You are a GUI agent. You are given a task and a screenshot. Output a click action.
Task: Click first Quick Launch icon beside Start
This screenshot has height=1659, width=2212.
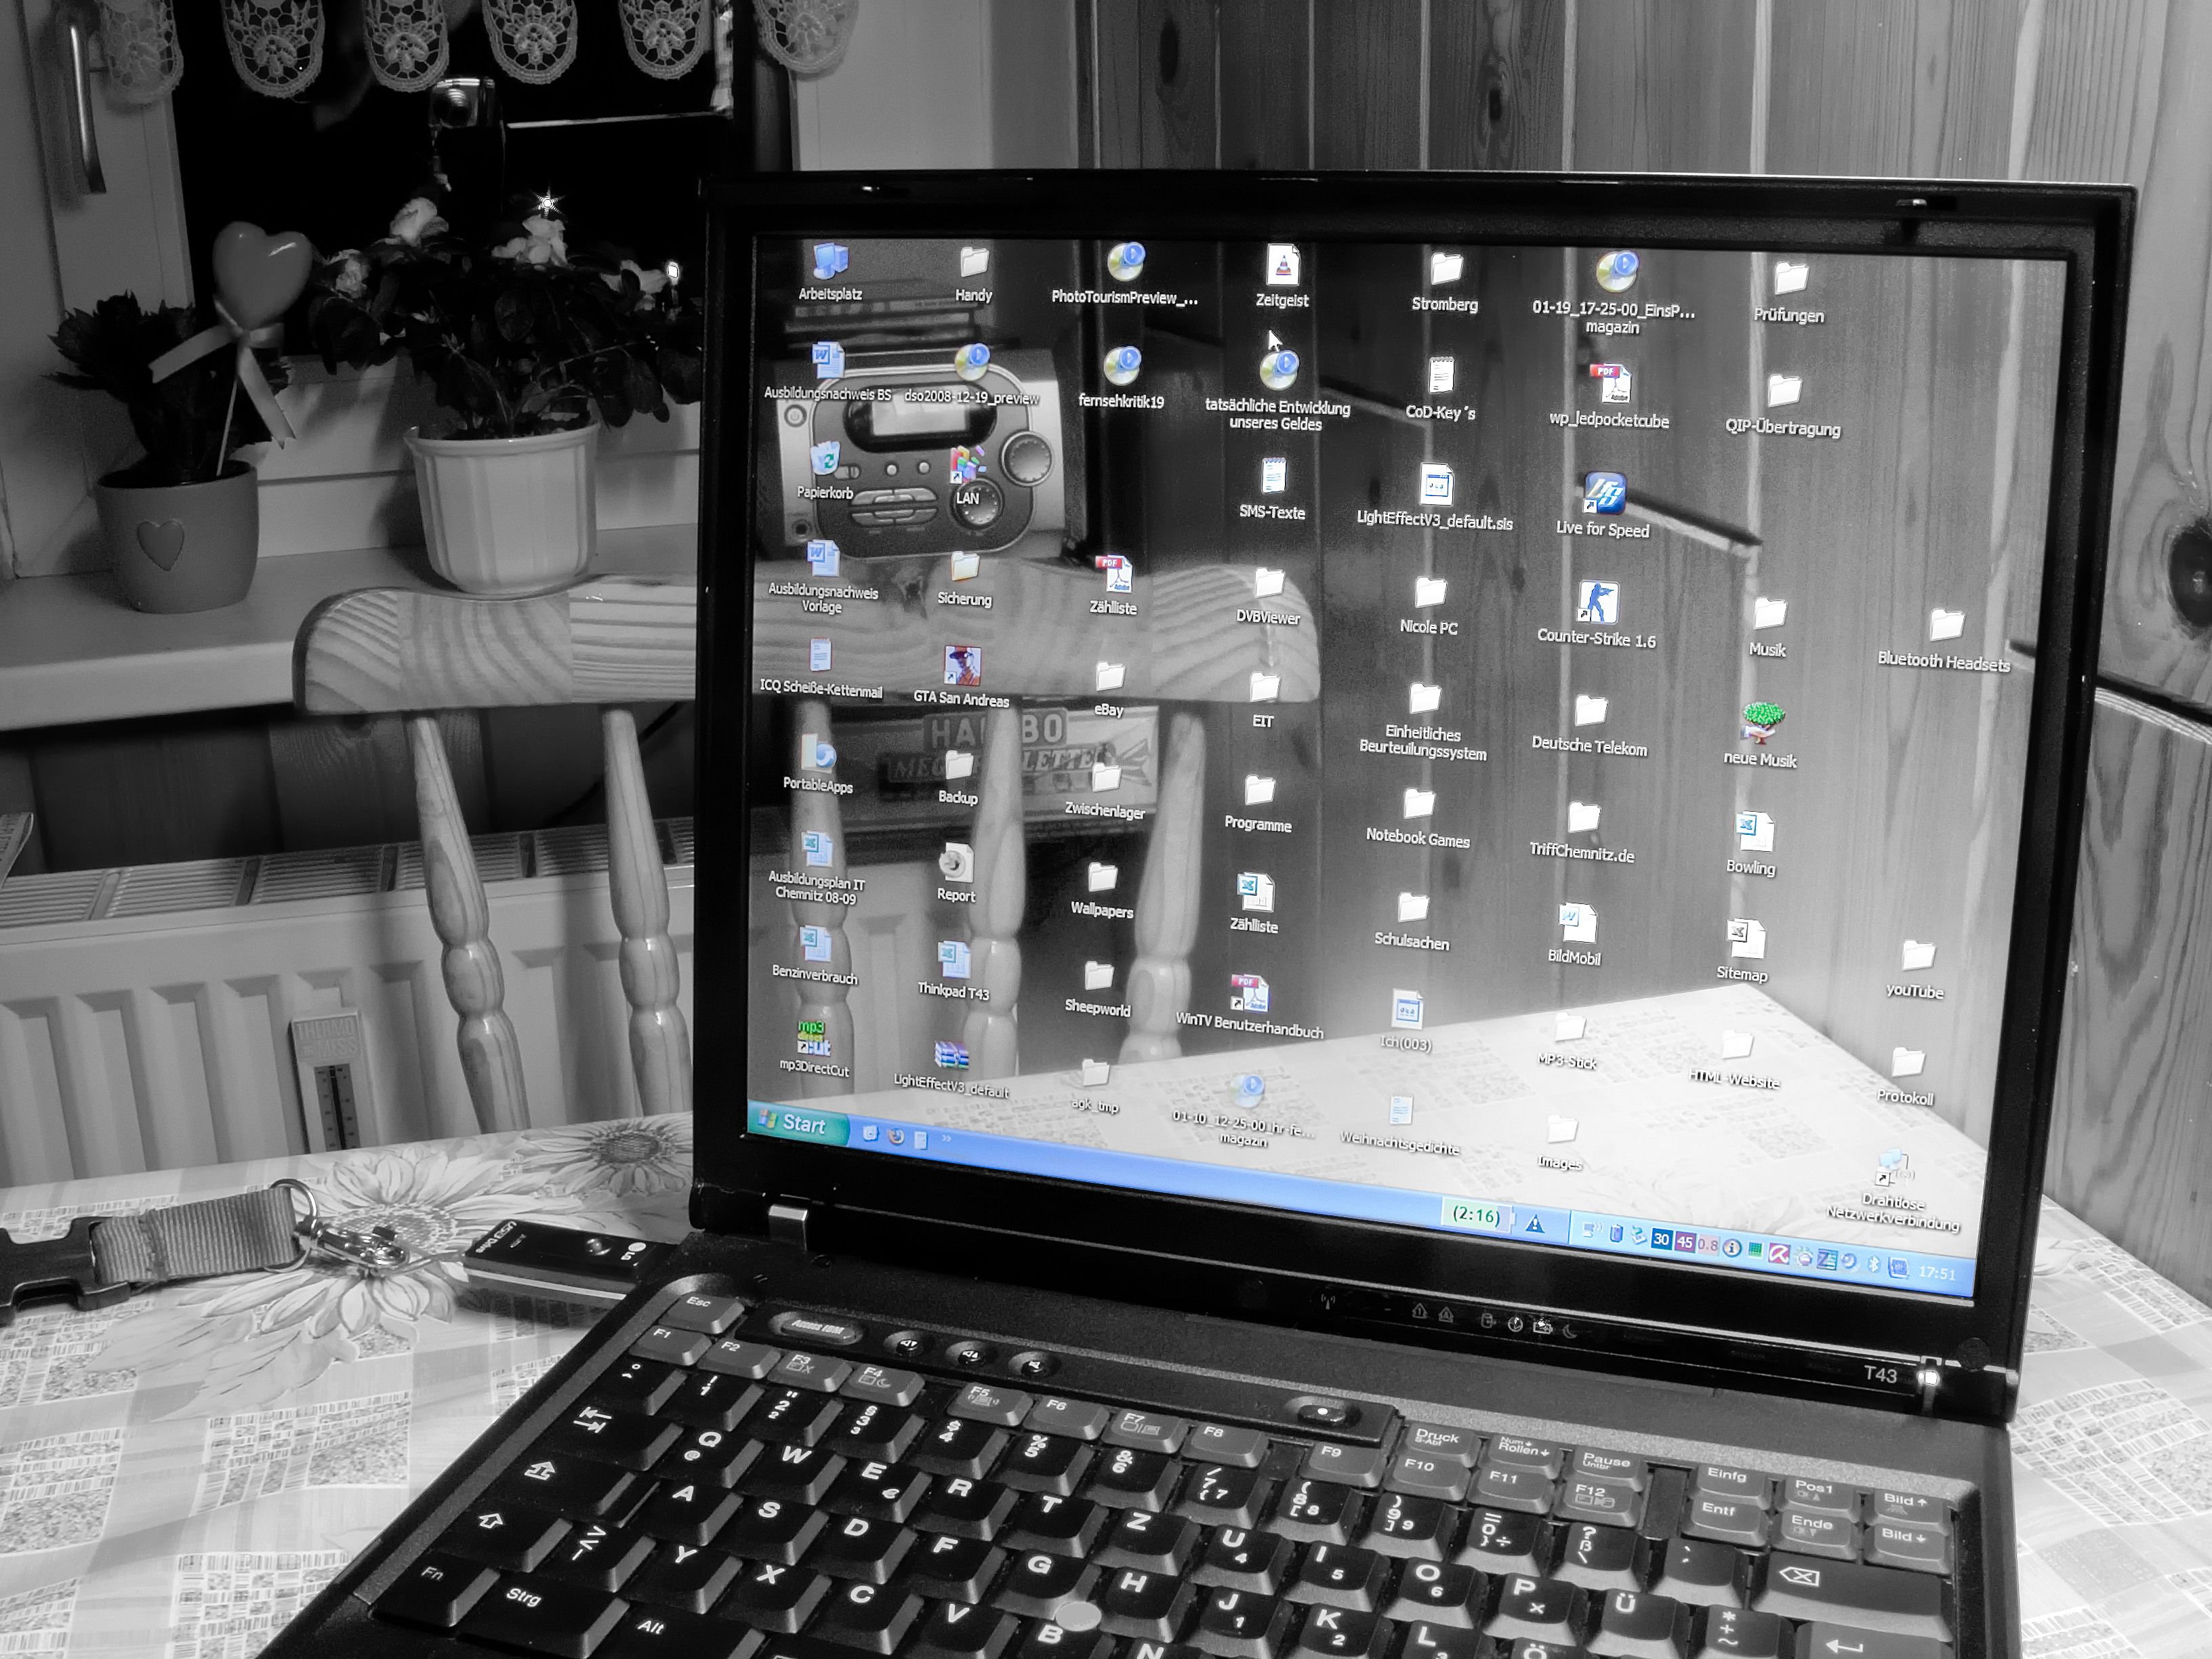[870, 1133]
